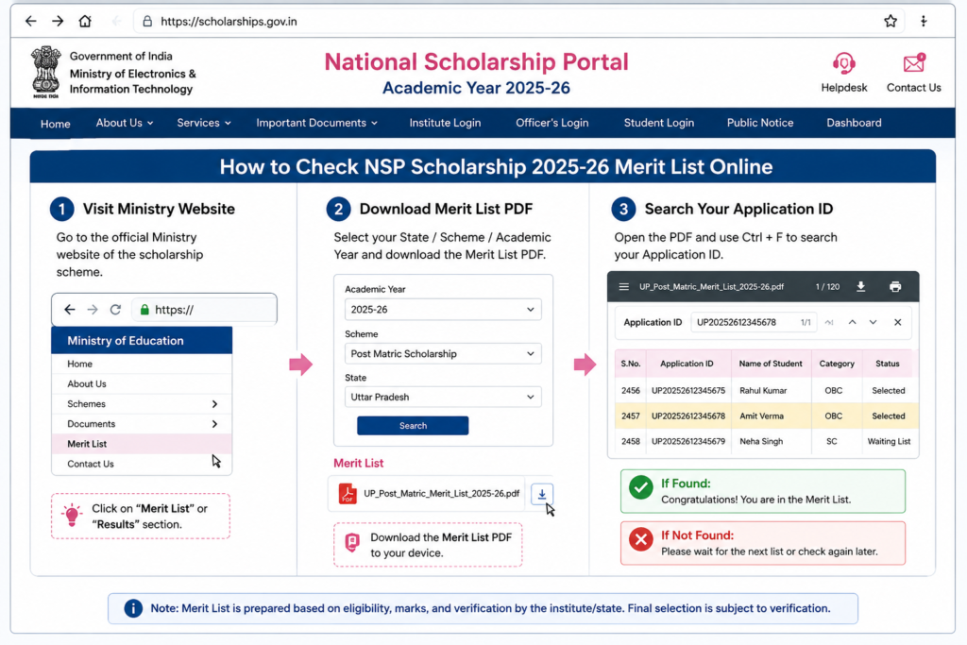Open the Institute Login menu item
Image resolution: width=967 pixels, height=645 pixels.
click(x=446, y=123)
